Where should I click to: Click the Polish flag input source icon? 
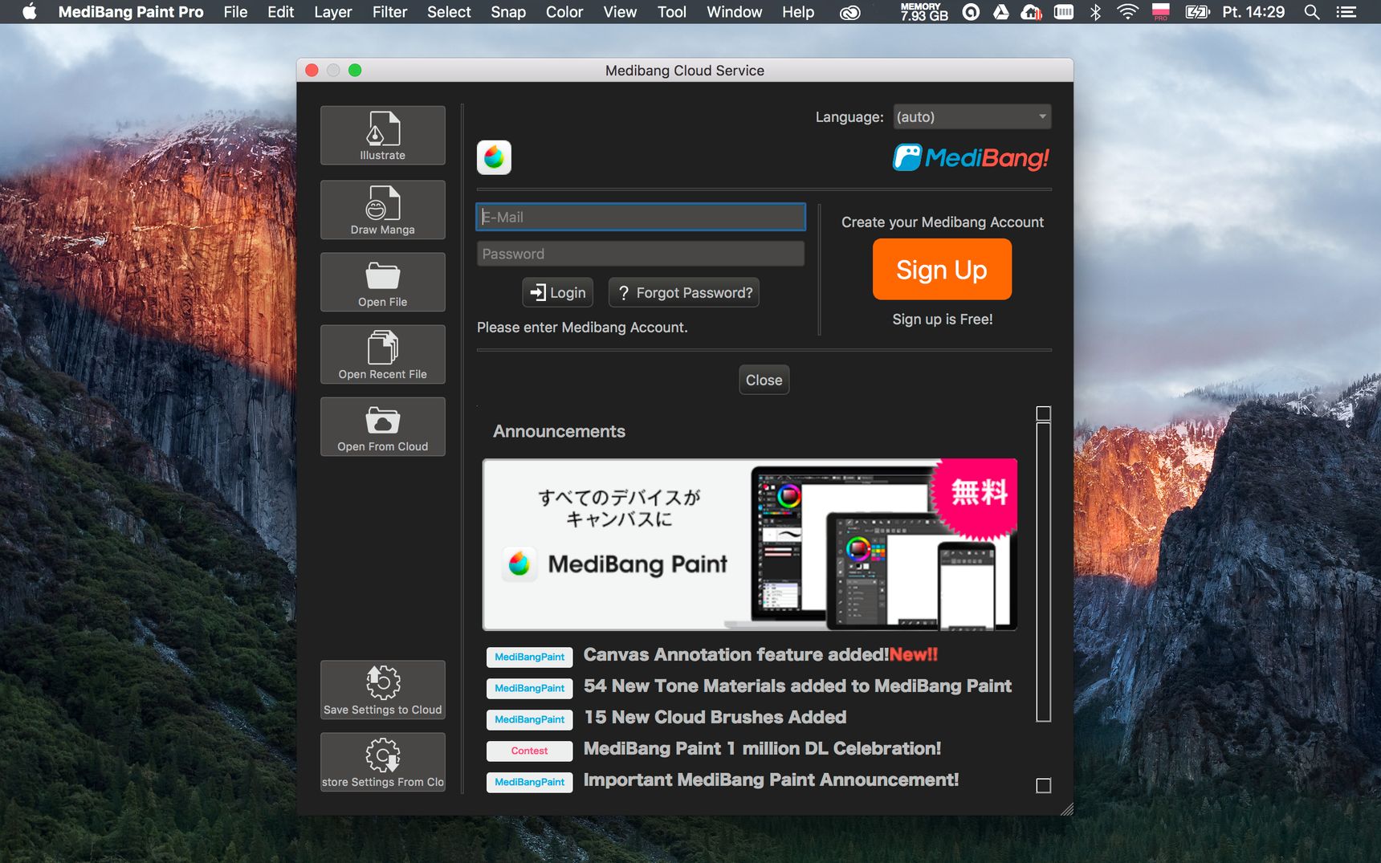[1160, 12]
